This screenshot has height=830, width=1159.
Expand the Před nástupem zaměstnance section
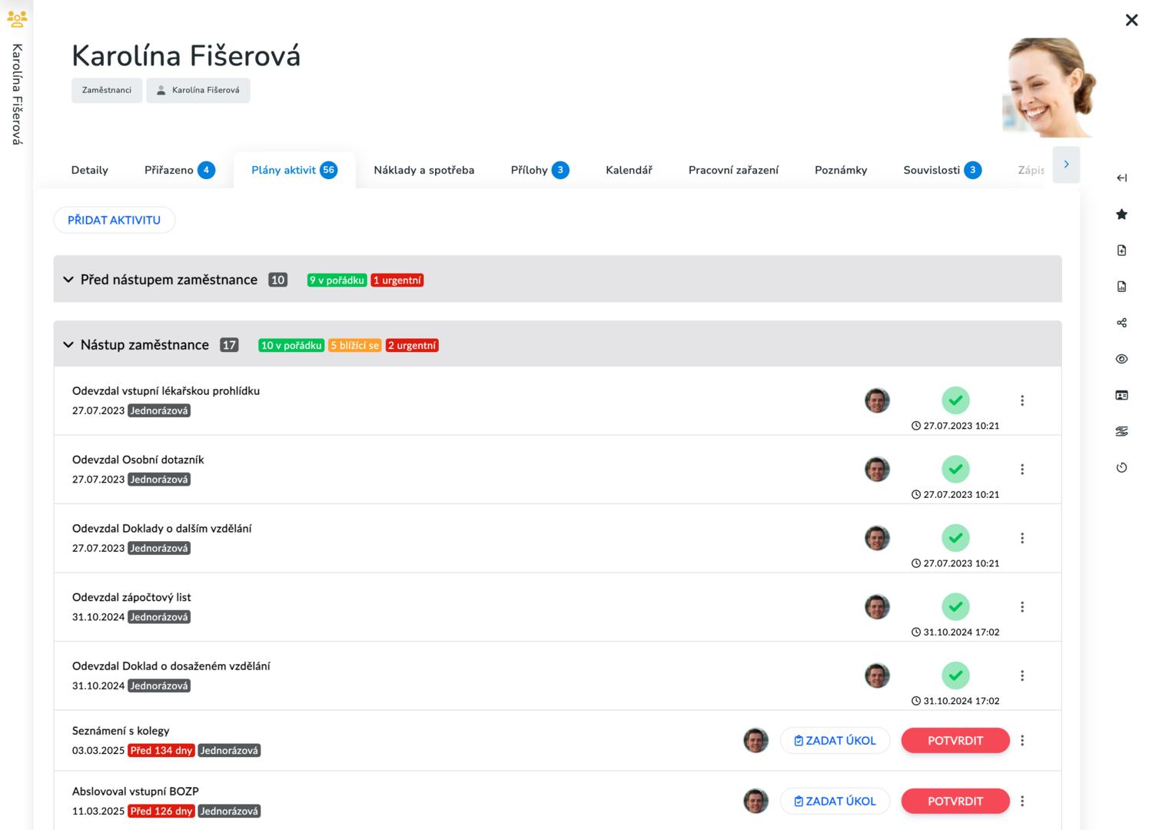[x=68, y=280]
